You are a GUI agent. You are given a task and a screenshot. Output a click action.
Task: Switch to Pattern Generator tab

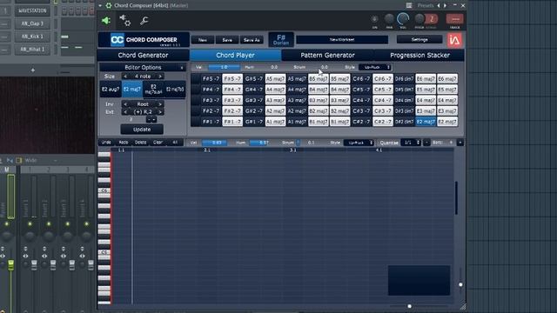pyautogui.click(x=327, y=55)
